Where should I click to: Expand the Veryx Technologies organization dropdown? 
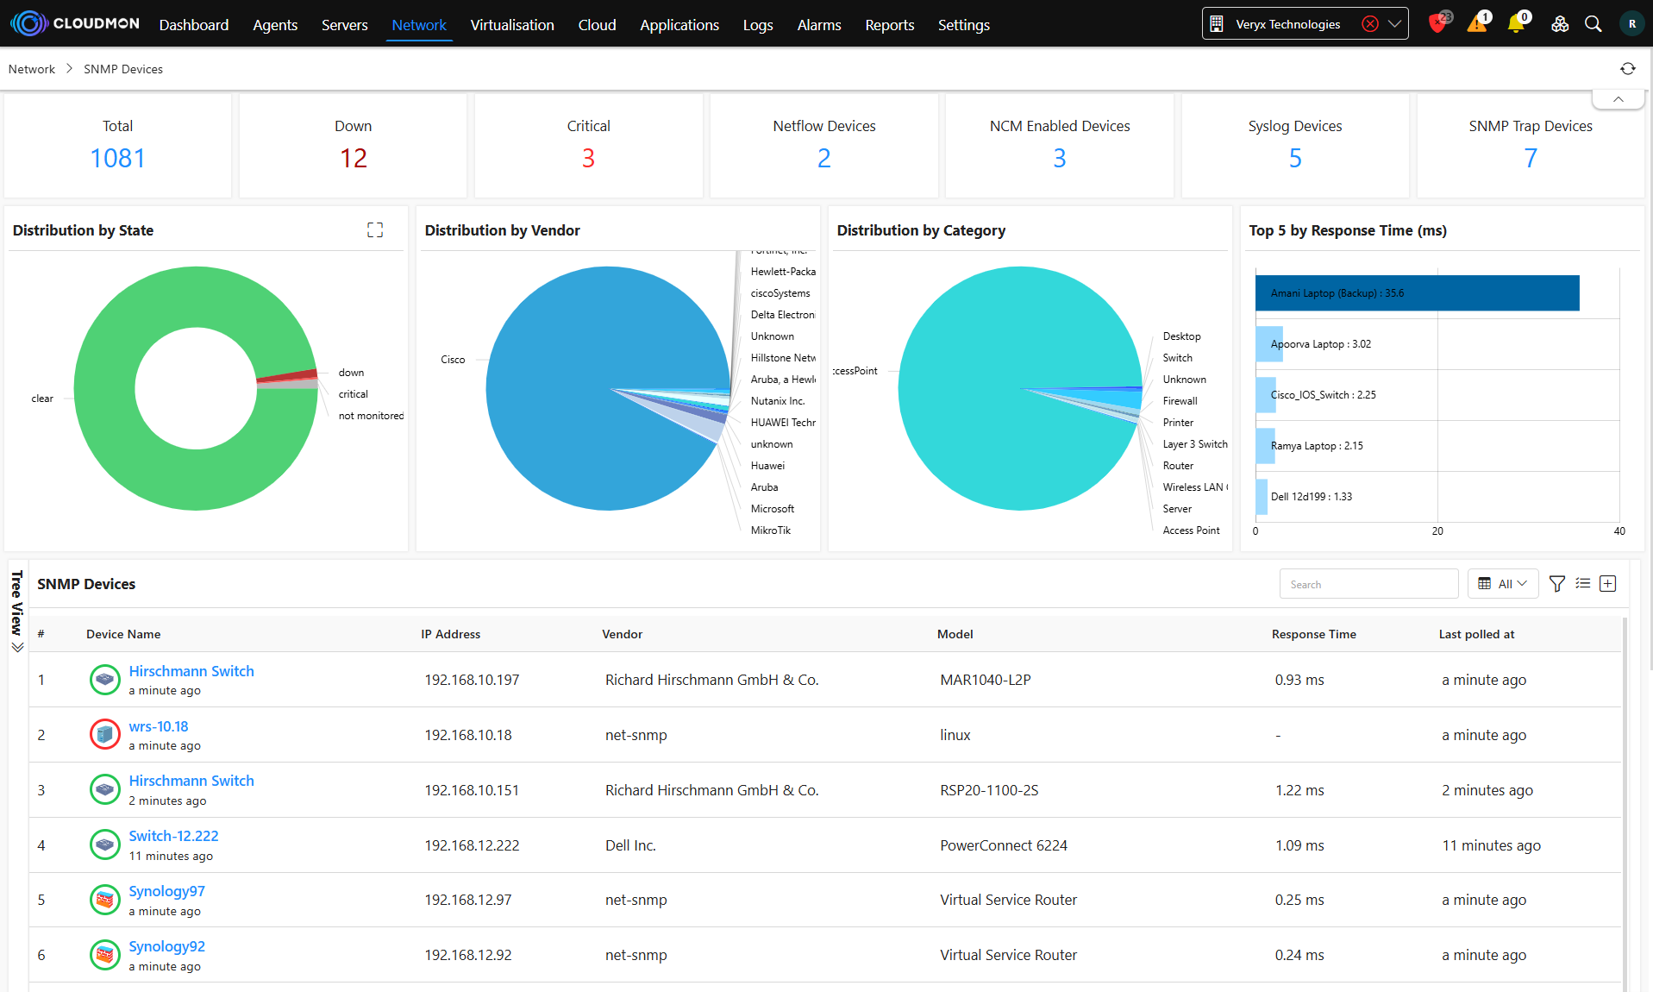click(1394, 24)
